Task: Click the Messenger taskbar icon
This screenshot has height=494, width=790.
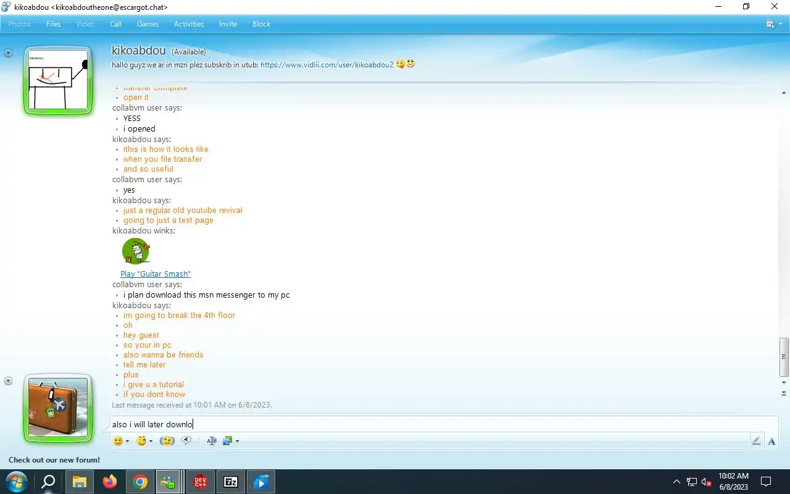Action: point(168,482)
